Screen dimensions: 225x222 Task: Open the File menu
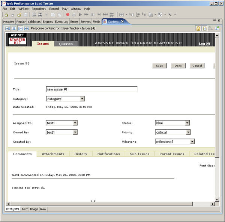4,9
